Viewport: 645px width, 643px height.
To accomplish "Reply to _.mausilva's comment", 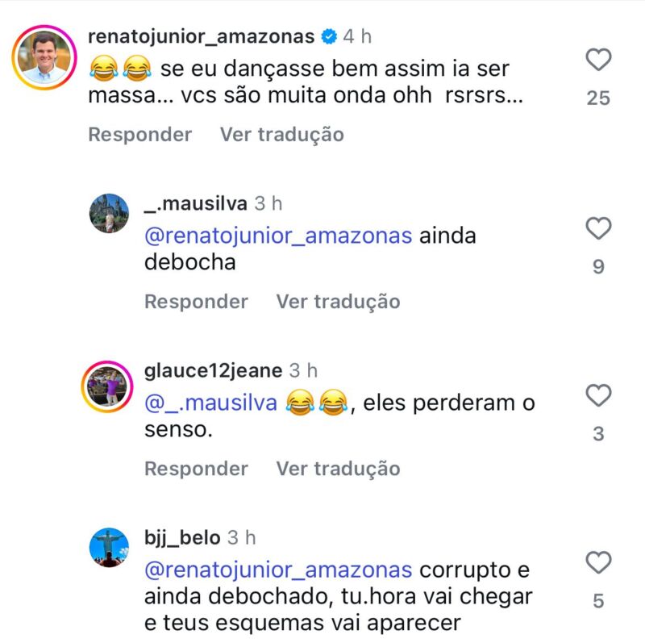I will (x=196, y=302).
